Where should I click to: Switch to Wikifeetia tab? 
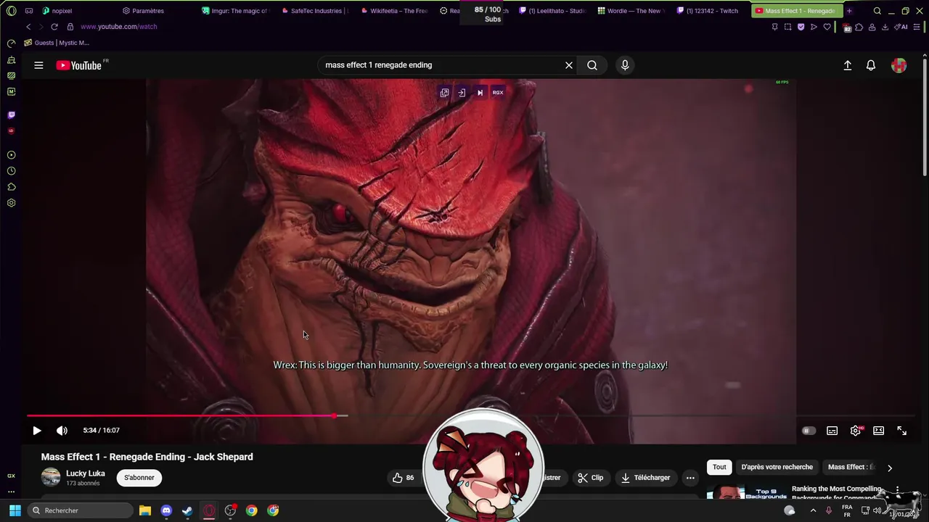click(x=396, y=11)
